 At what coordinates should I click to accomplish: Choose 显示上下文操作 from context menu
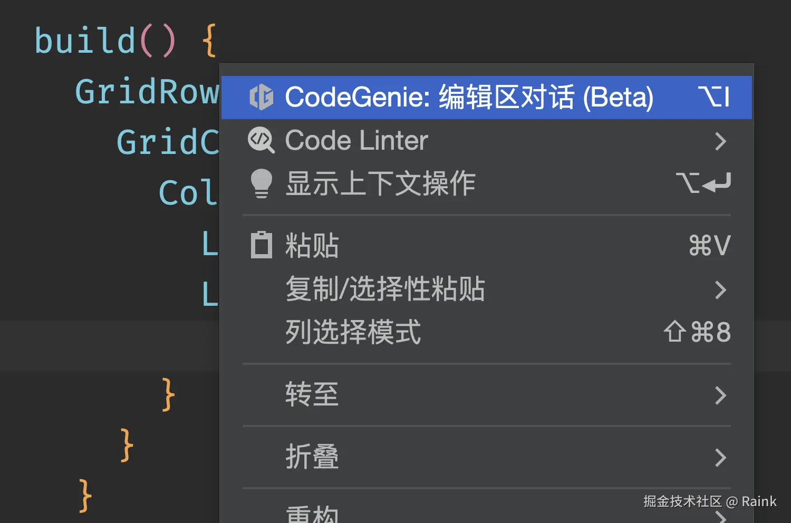(380, 183)
